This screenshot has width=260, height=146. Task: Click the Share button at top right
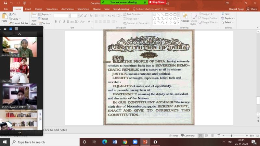[252, 9]
